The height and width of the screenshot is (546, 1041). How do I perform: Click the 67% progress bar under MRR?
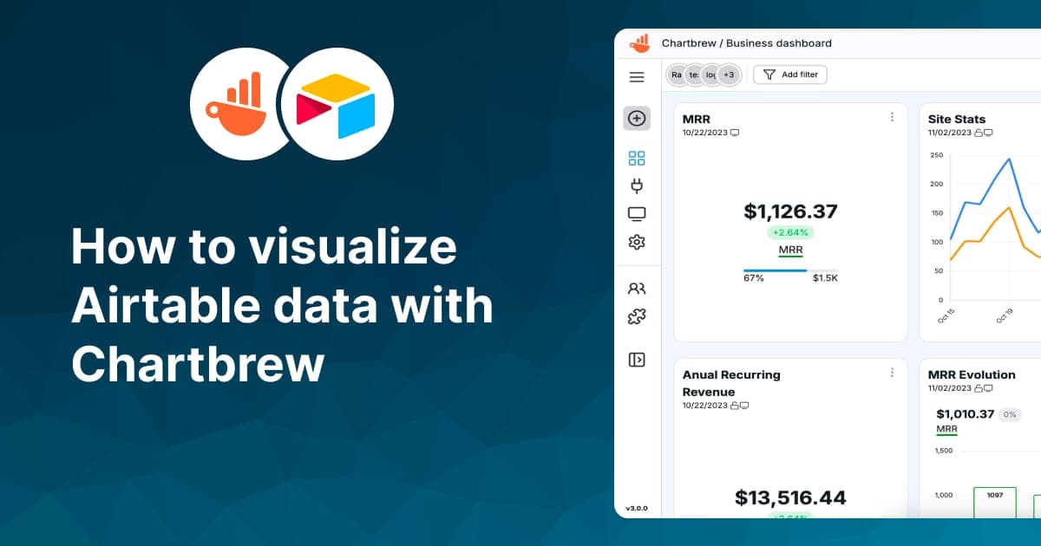(783, 270)
